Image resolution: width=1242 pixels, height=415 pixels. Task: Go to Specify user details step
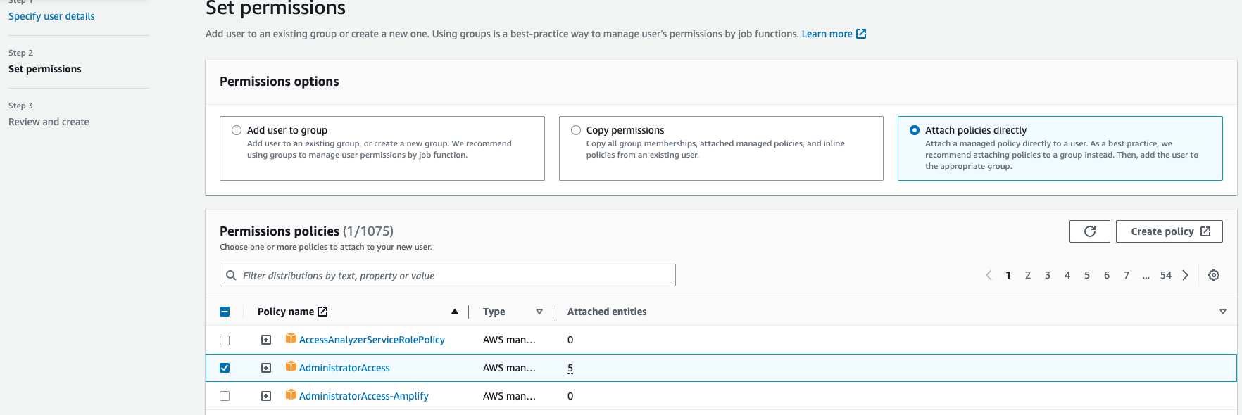51,16
